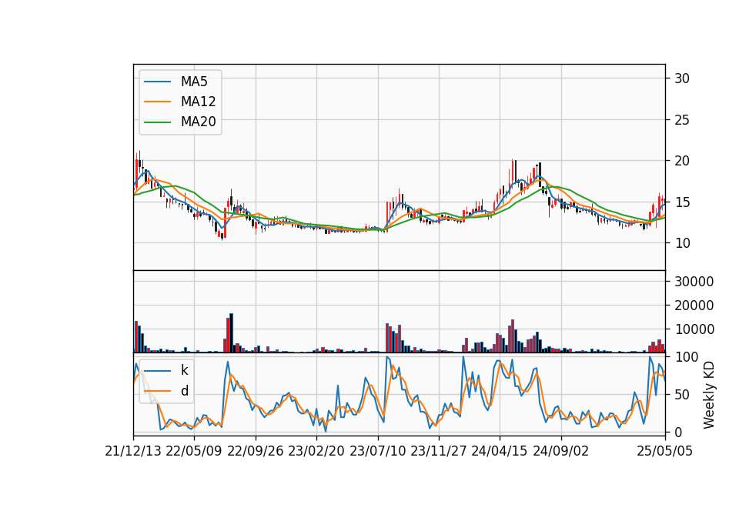
Task: Click the price axis value 25
Action: tap(682, 120)
